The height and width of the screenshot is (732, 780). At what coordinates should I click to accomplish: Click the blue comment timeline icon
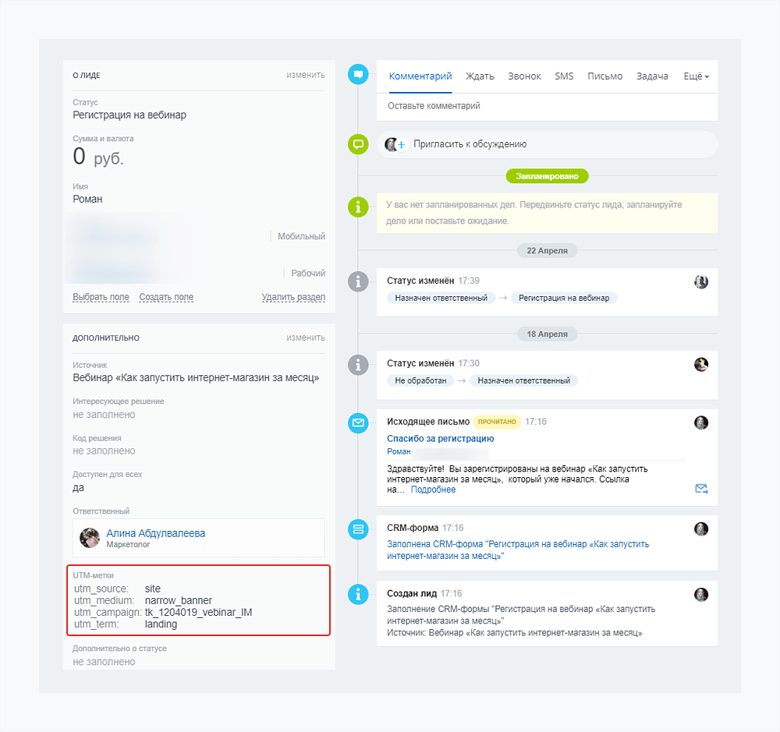point(358,75)
